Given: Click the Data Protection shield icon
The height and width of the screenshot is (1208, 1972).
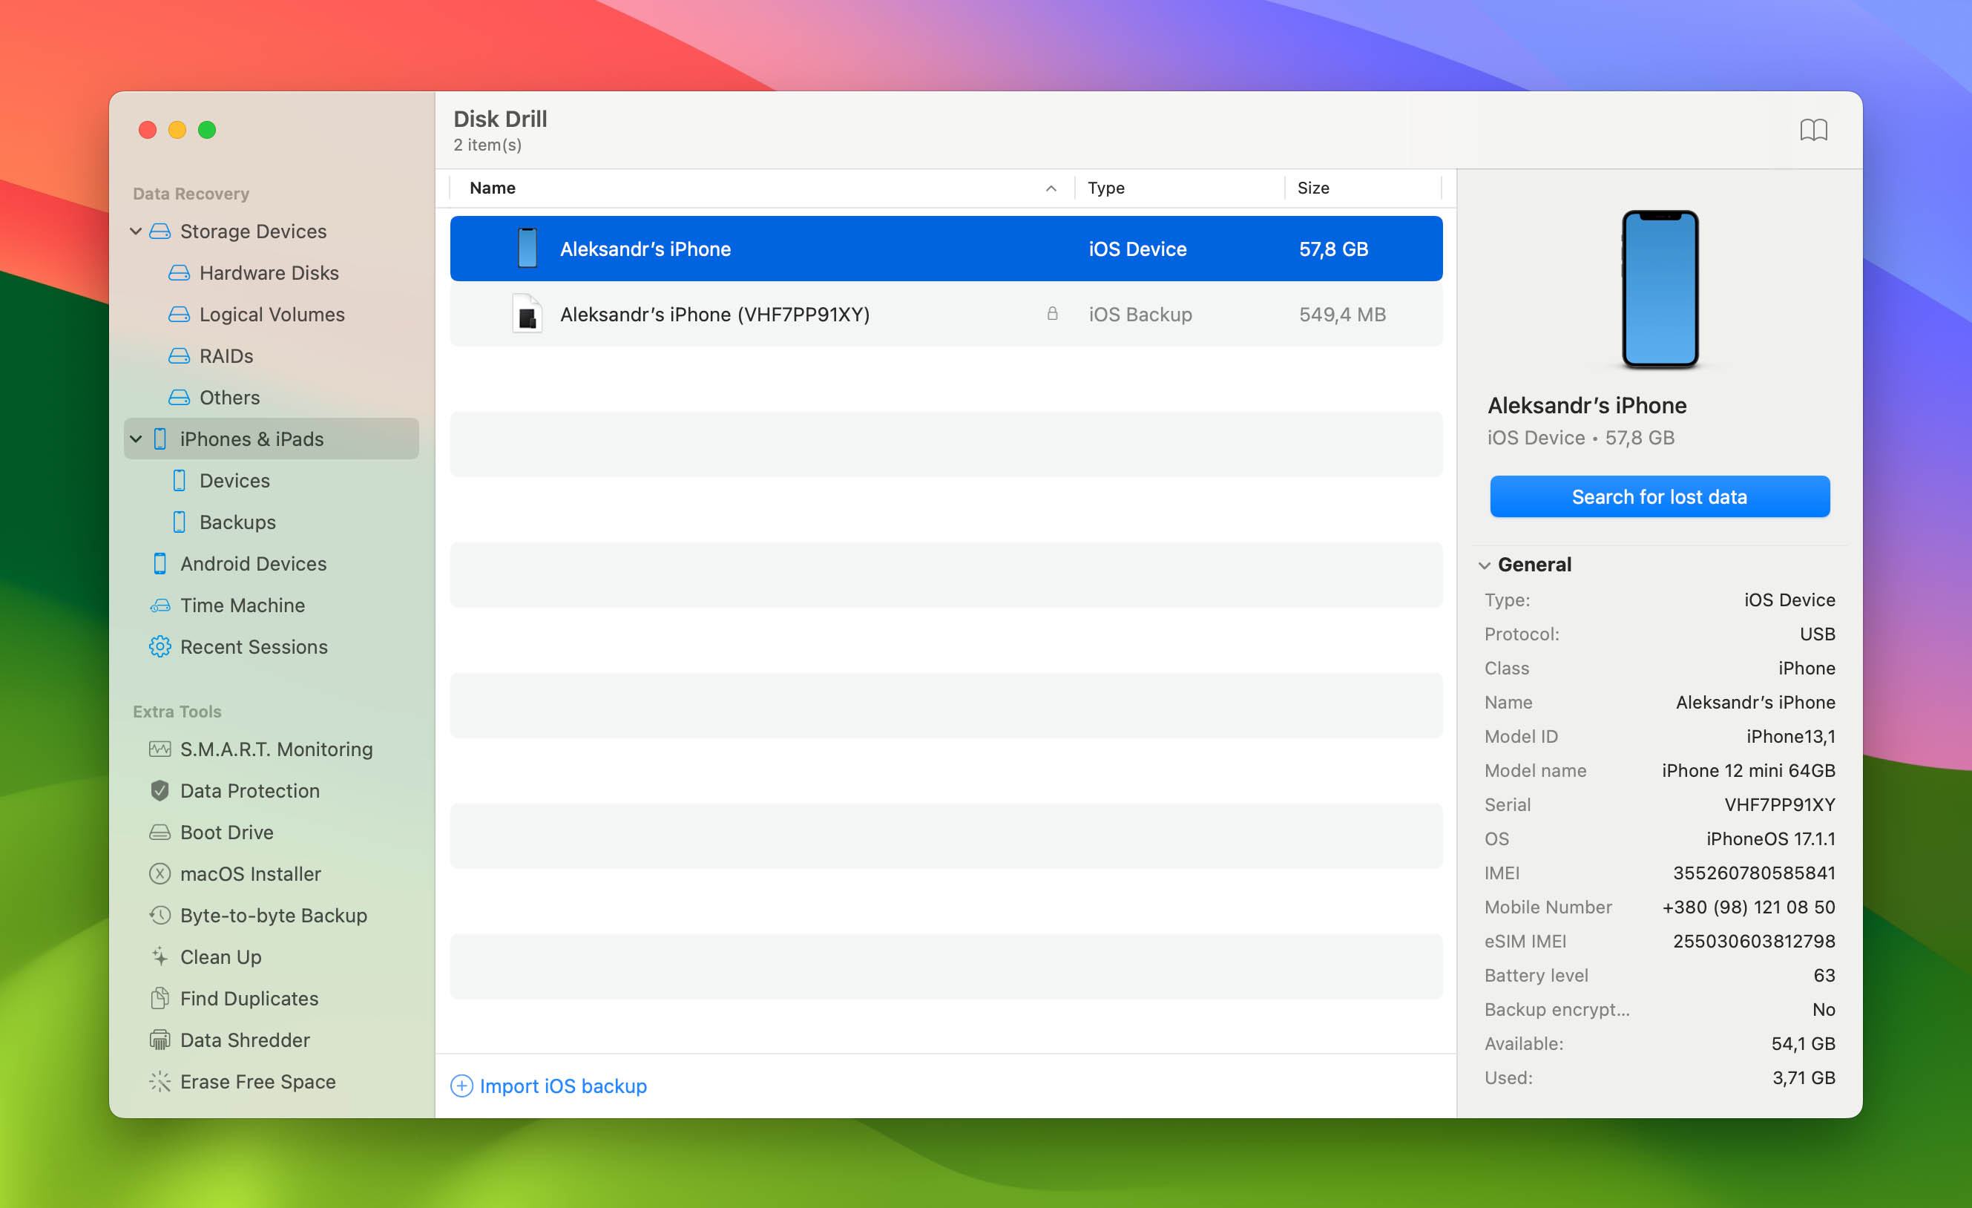Looking at the screenshot, I should (x=160, y=791).
